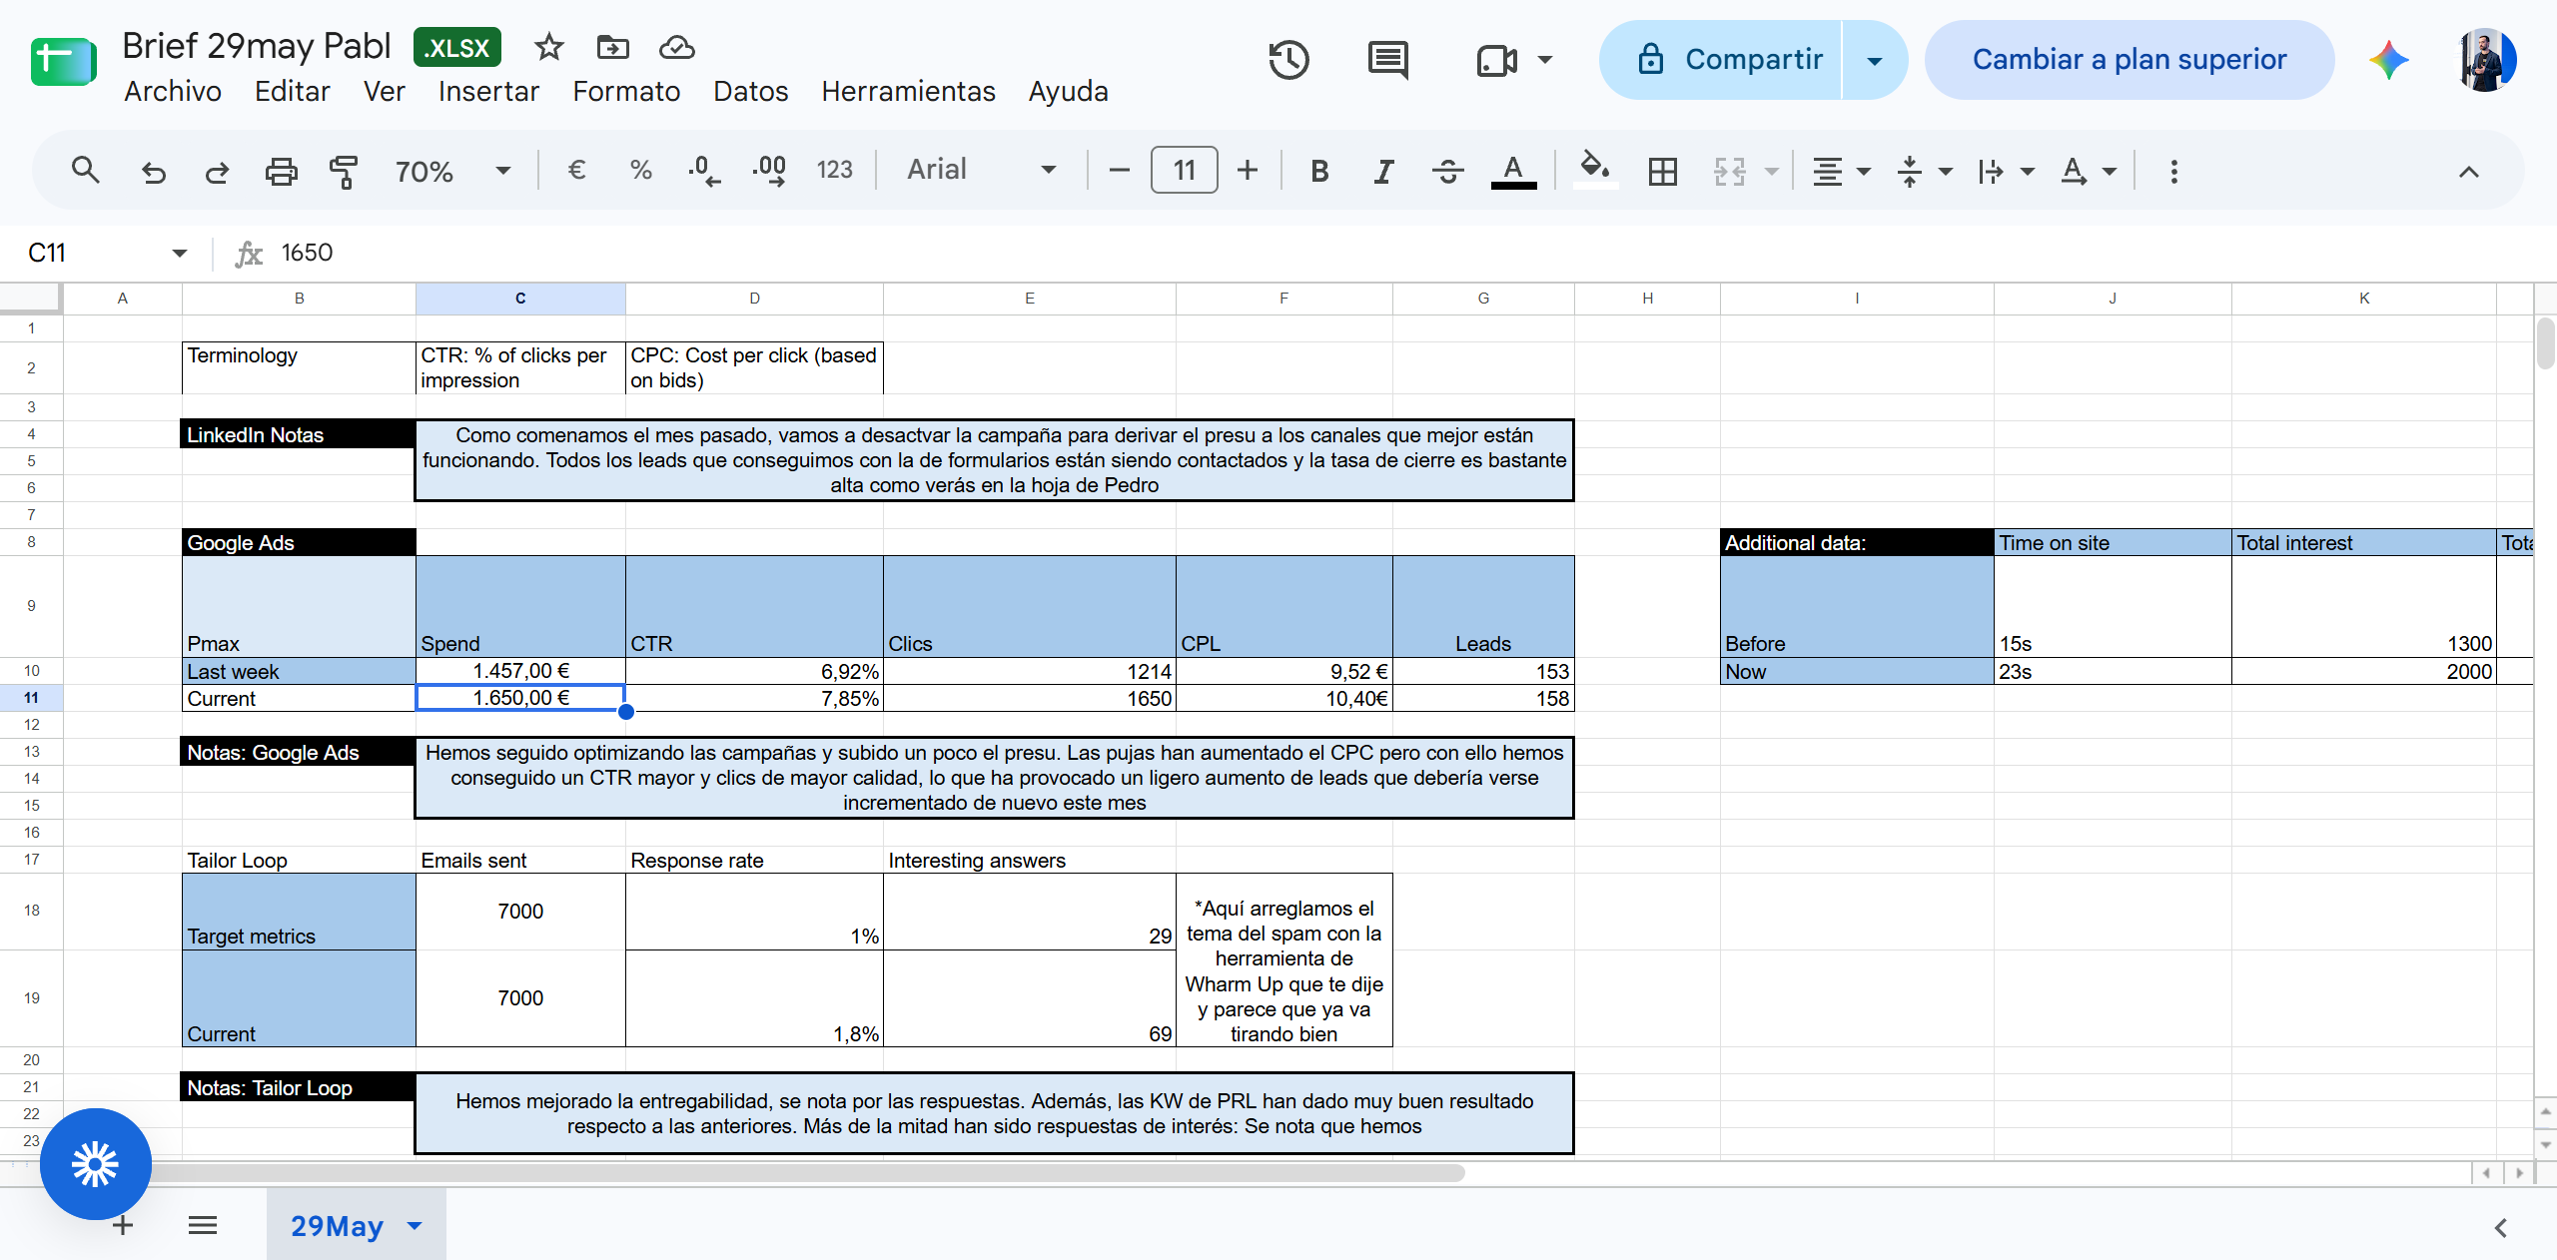The image size is (2557, 1260).
Task: Open the Ver menu
Action: (385, 92)
